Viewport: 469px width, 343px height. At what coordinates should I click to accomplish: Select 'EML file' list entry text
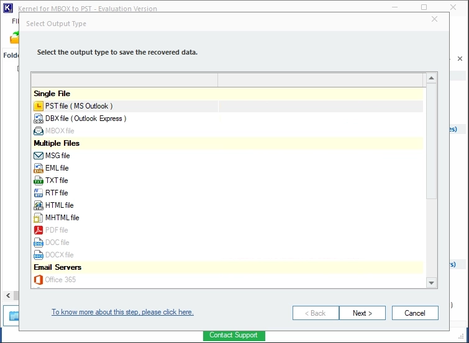coord(57,168)
